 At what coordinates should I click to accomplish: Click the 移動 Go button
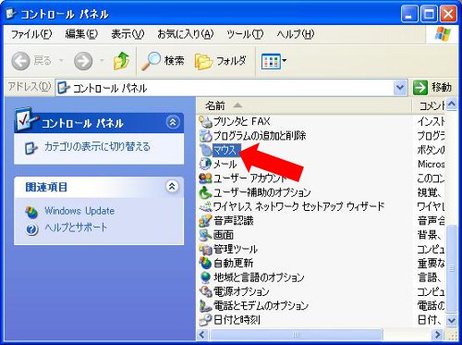432,88
